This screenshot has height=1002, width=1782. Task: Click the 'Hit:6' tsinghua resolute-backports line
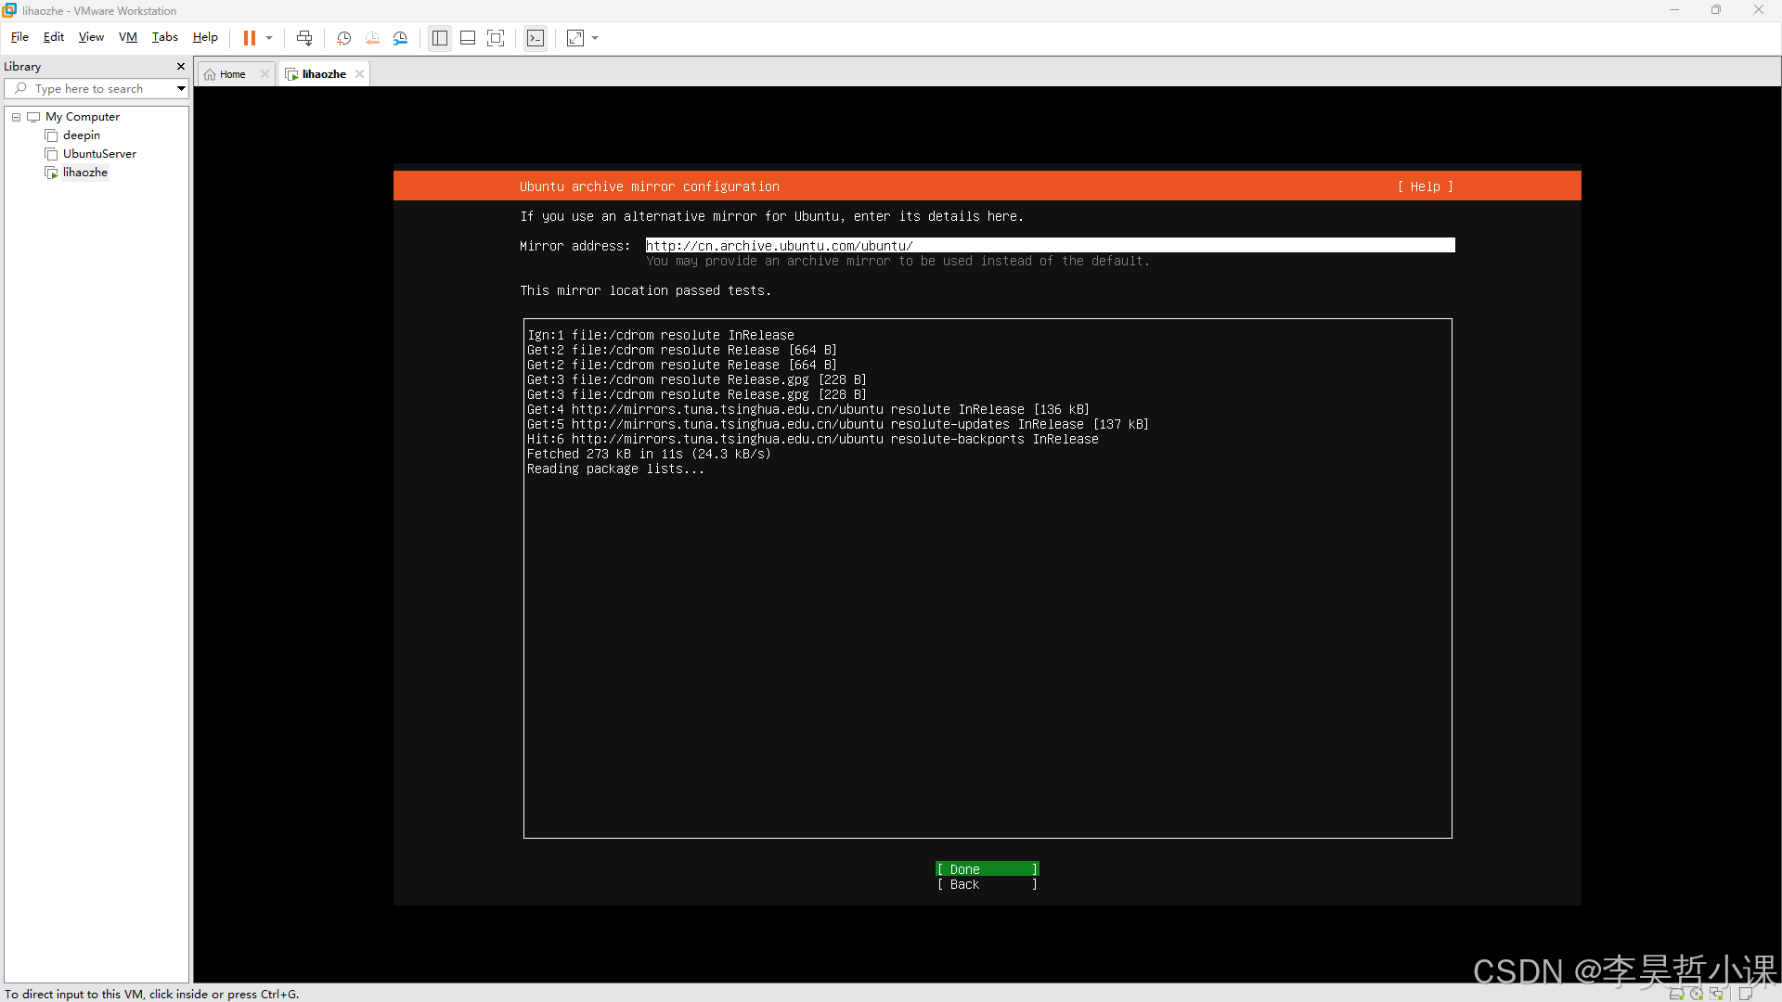[813, 439]
